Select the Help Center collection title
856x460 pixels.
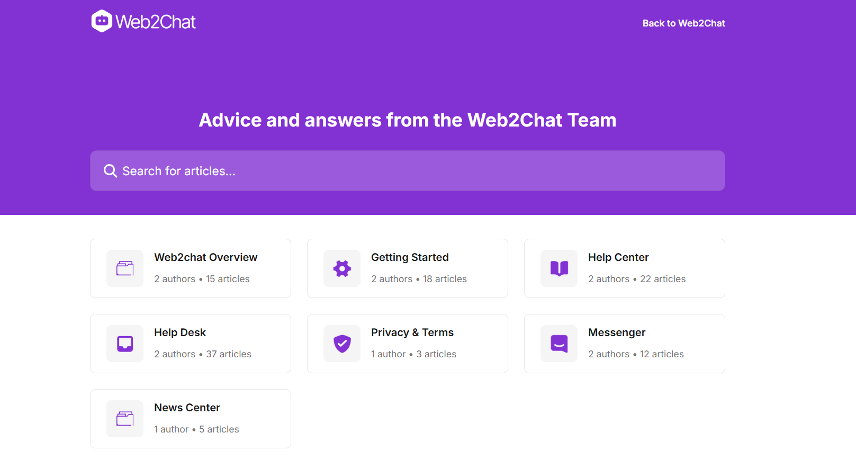(618, 257)
